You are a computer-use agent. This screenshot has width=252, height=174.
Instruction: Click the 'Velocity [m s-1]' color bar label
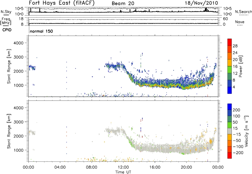pyautogui.click(x=246, y=131)
